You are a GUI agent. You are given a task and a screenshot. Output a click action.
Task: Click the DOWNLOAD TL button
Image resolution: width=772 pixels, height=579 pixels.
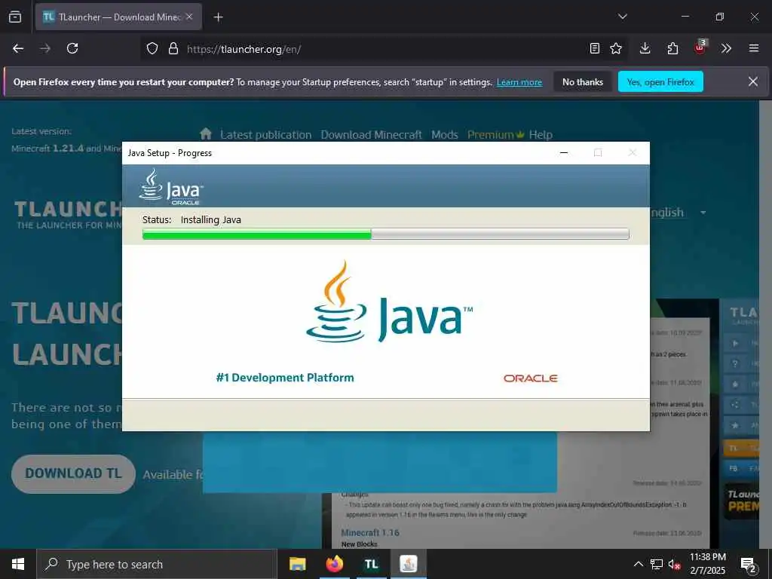click(x=73, y=473)
